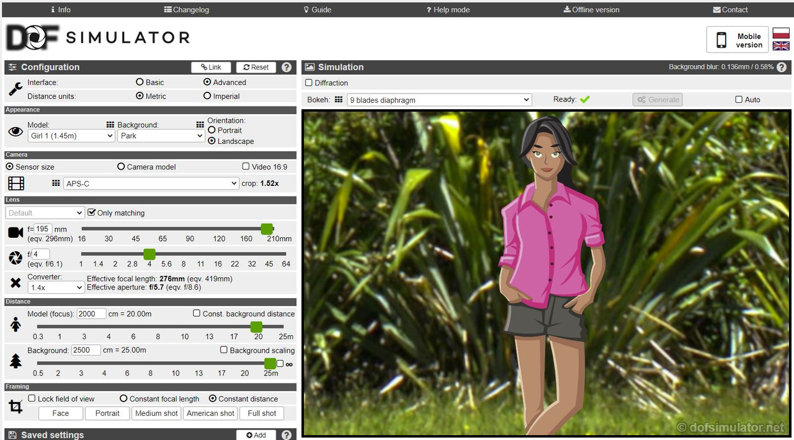This screenshot has width=794, height=440.
Task: Expand the 9 blades diaphragm dropdown
Action: tap(439, 100)
